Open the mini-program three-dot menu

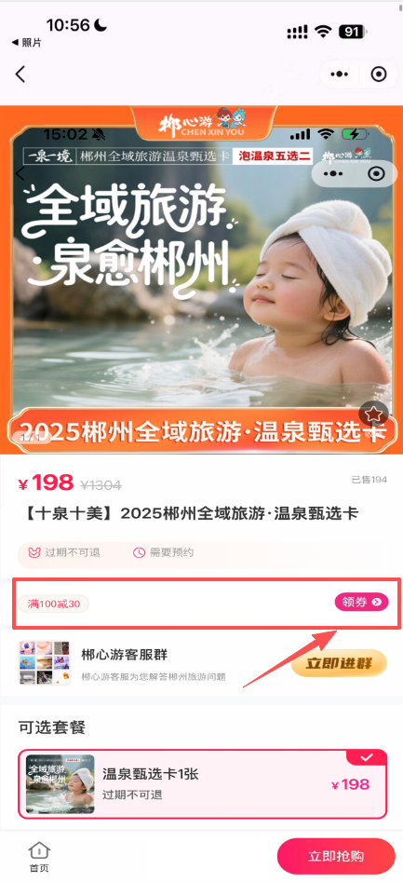tap(340, 74)
